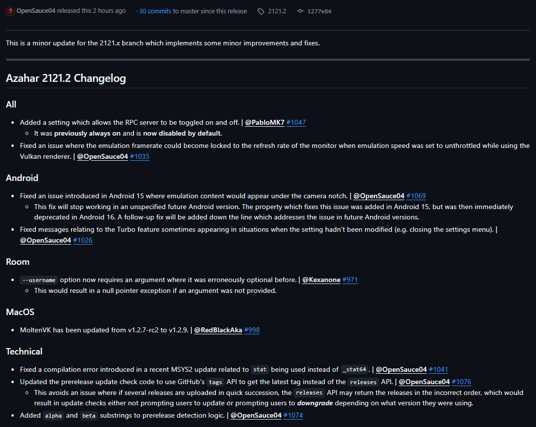Open the @PabloMK7 profile mention
The width and height of the screenshot is (536, 427).
[x=265, y=122]
